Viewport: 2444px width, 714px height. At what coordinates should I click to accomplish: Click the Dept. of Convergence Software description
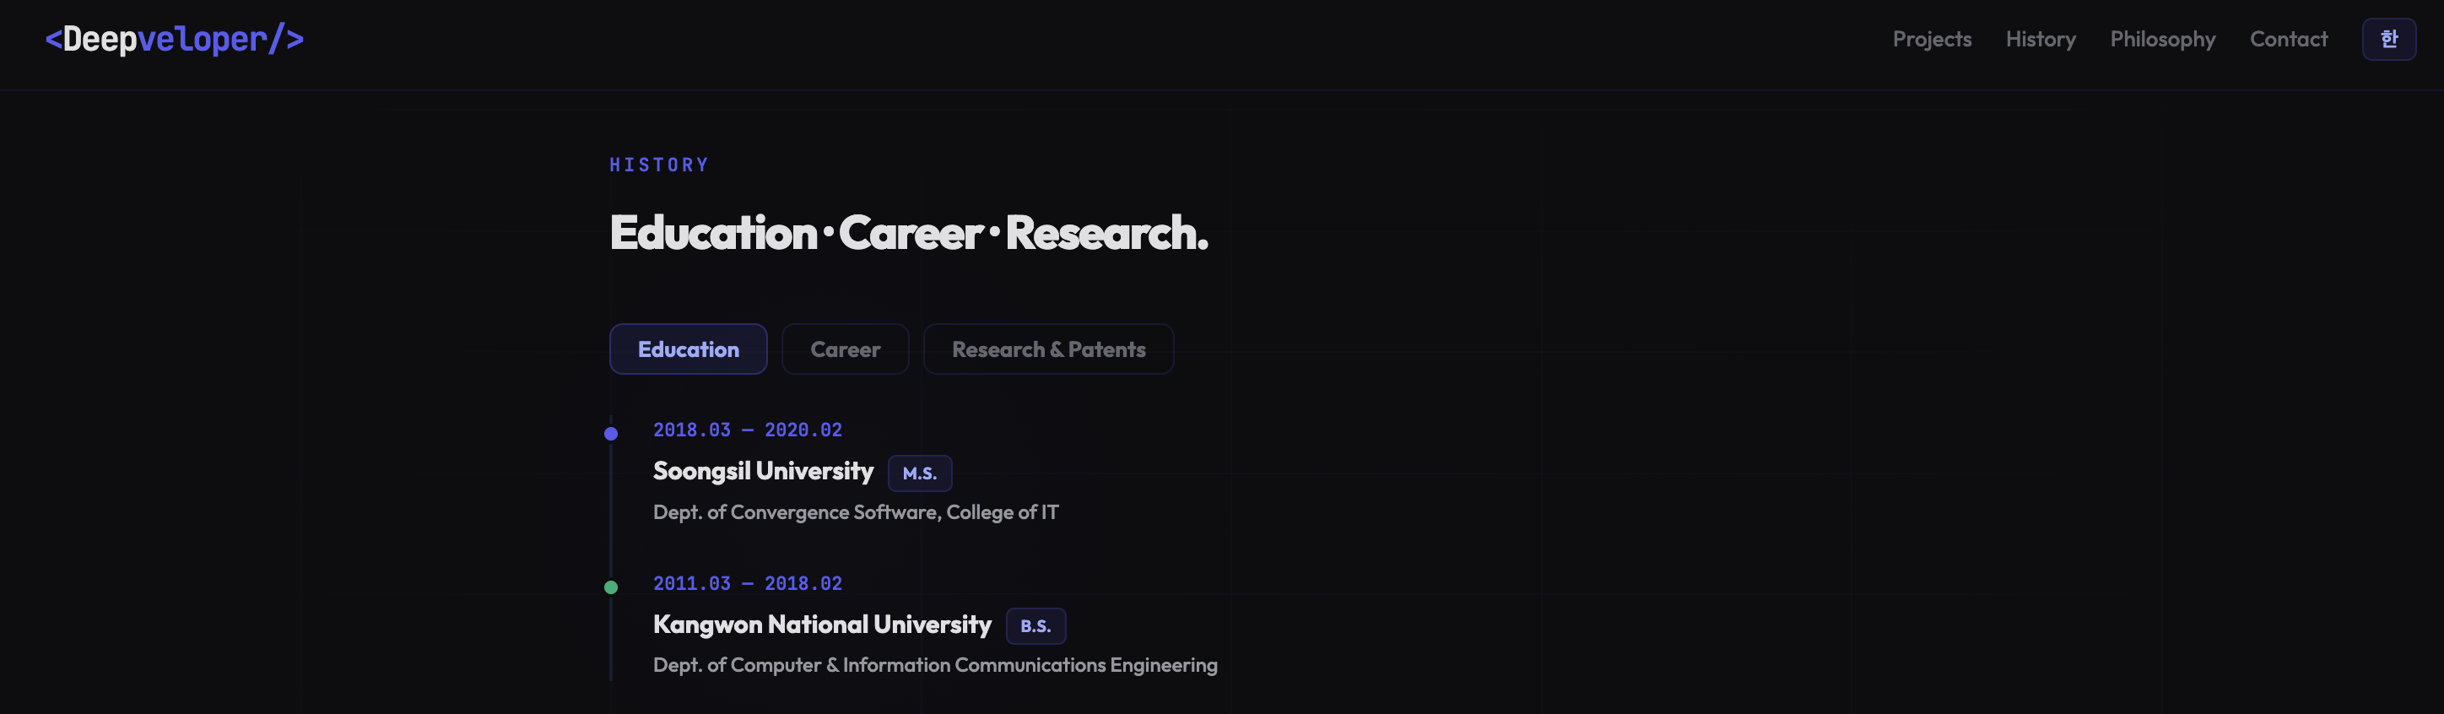[x=855, y=512]
